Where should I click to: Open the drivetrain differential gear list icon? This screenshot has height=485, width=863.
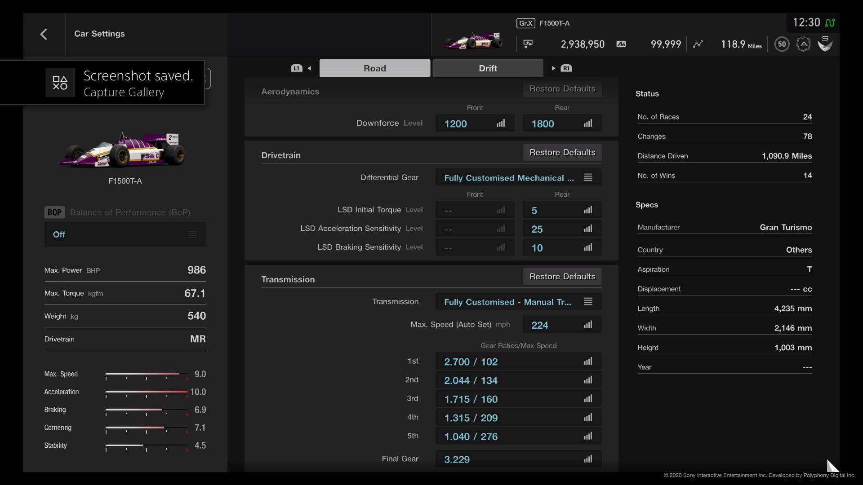tap(588, 178)
